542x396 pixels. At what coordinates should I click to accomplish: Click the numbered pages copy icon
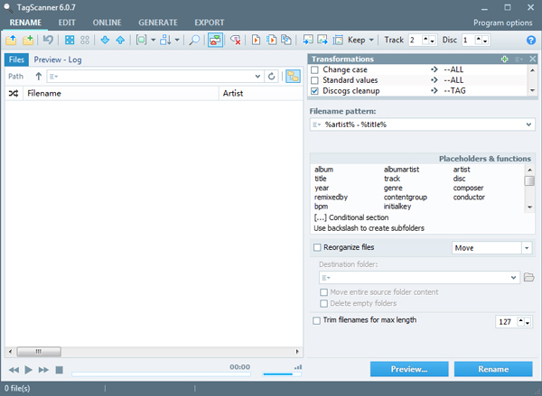[286, 40]
